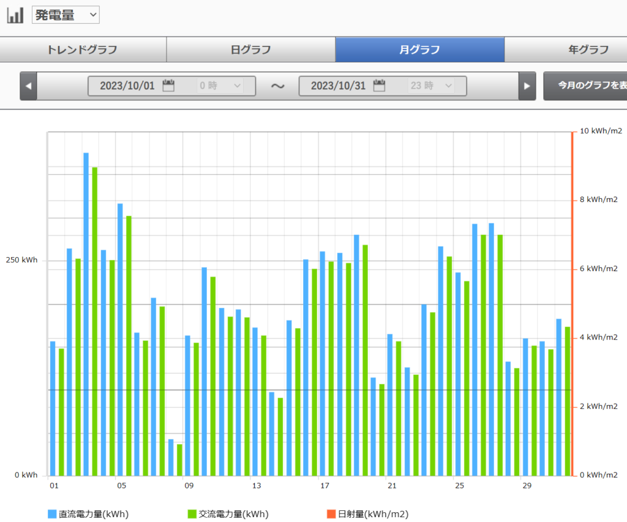
Task: Click the bar chart icon beside 発電量
Action: 15,15
